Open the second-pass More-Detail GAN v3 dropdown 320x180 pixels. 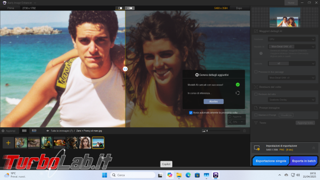[291, 78]
